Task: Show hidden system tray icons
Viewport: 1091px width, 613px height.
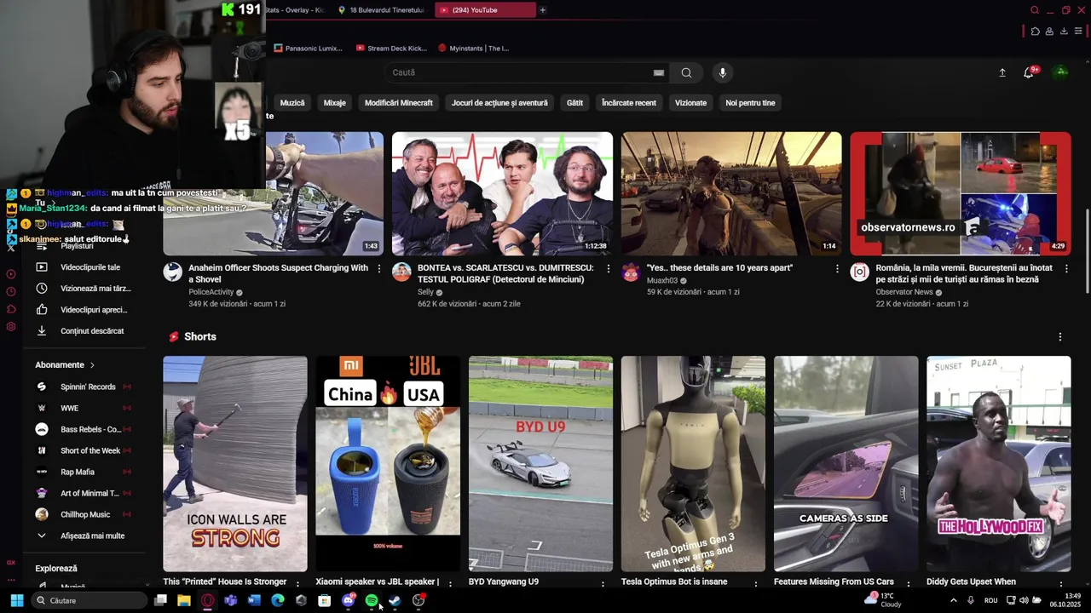Action: (x=953, y=600)
